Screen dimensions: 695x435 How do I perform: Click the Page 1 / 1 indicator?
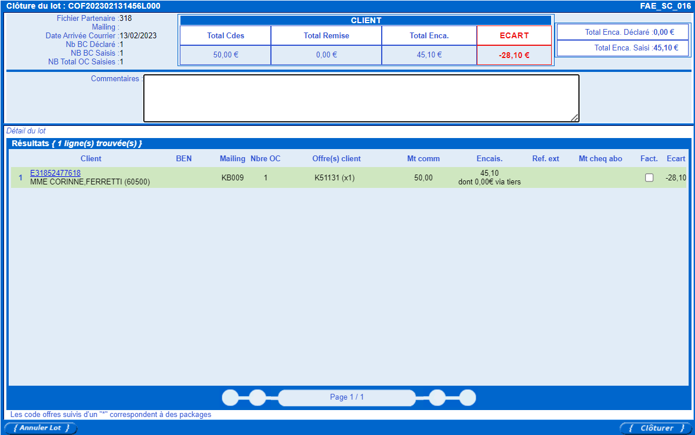pyautogui.click(x=347, y=397)
